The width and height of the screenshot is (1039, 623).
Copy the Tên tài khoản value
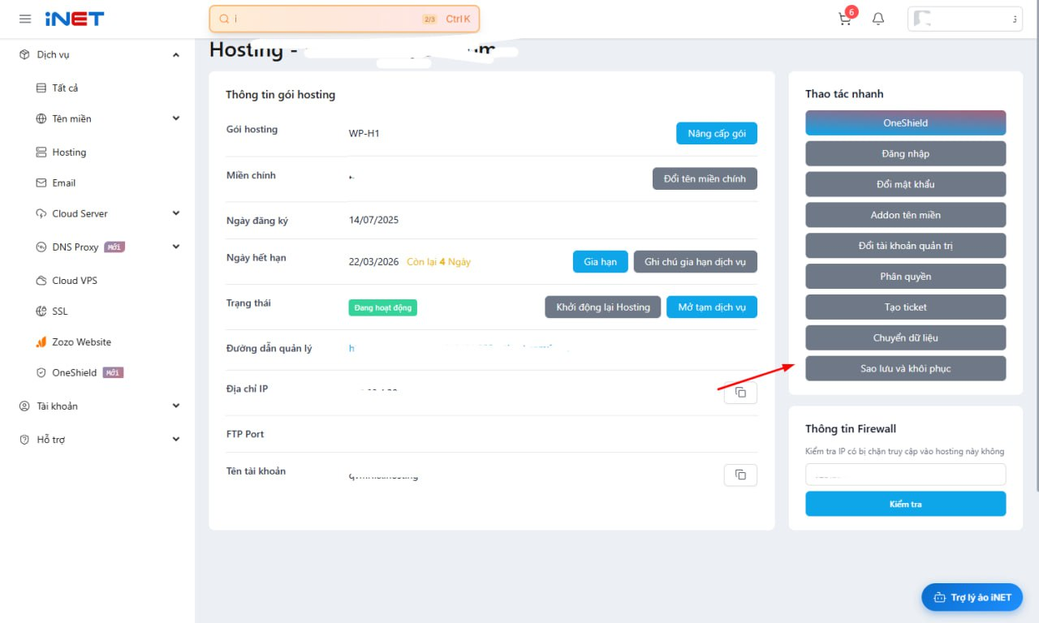(740, 475)
